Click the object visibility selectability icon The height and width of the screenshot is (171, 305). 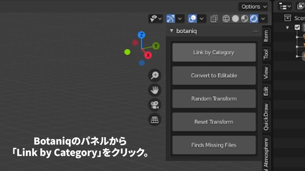tap(153, 19)
